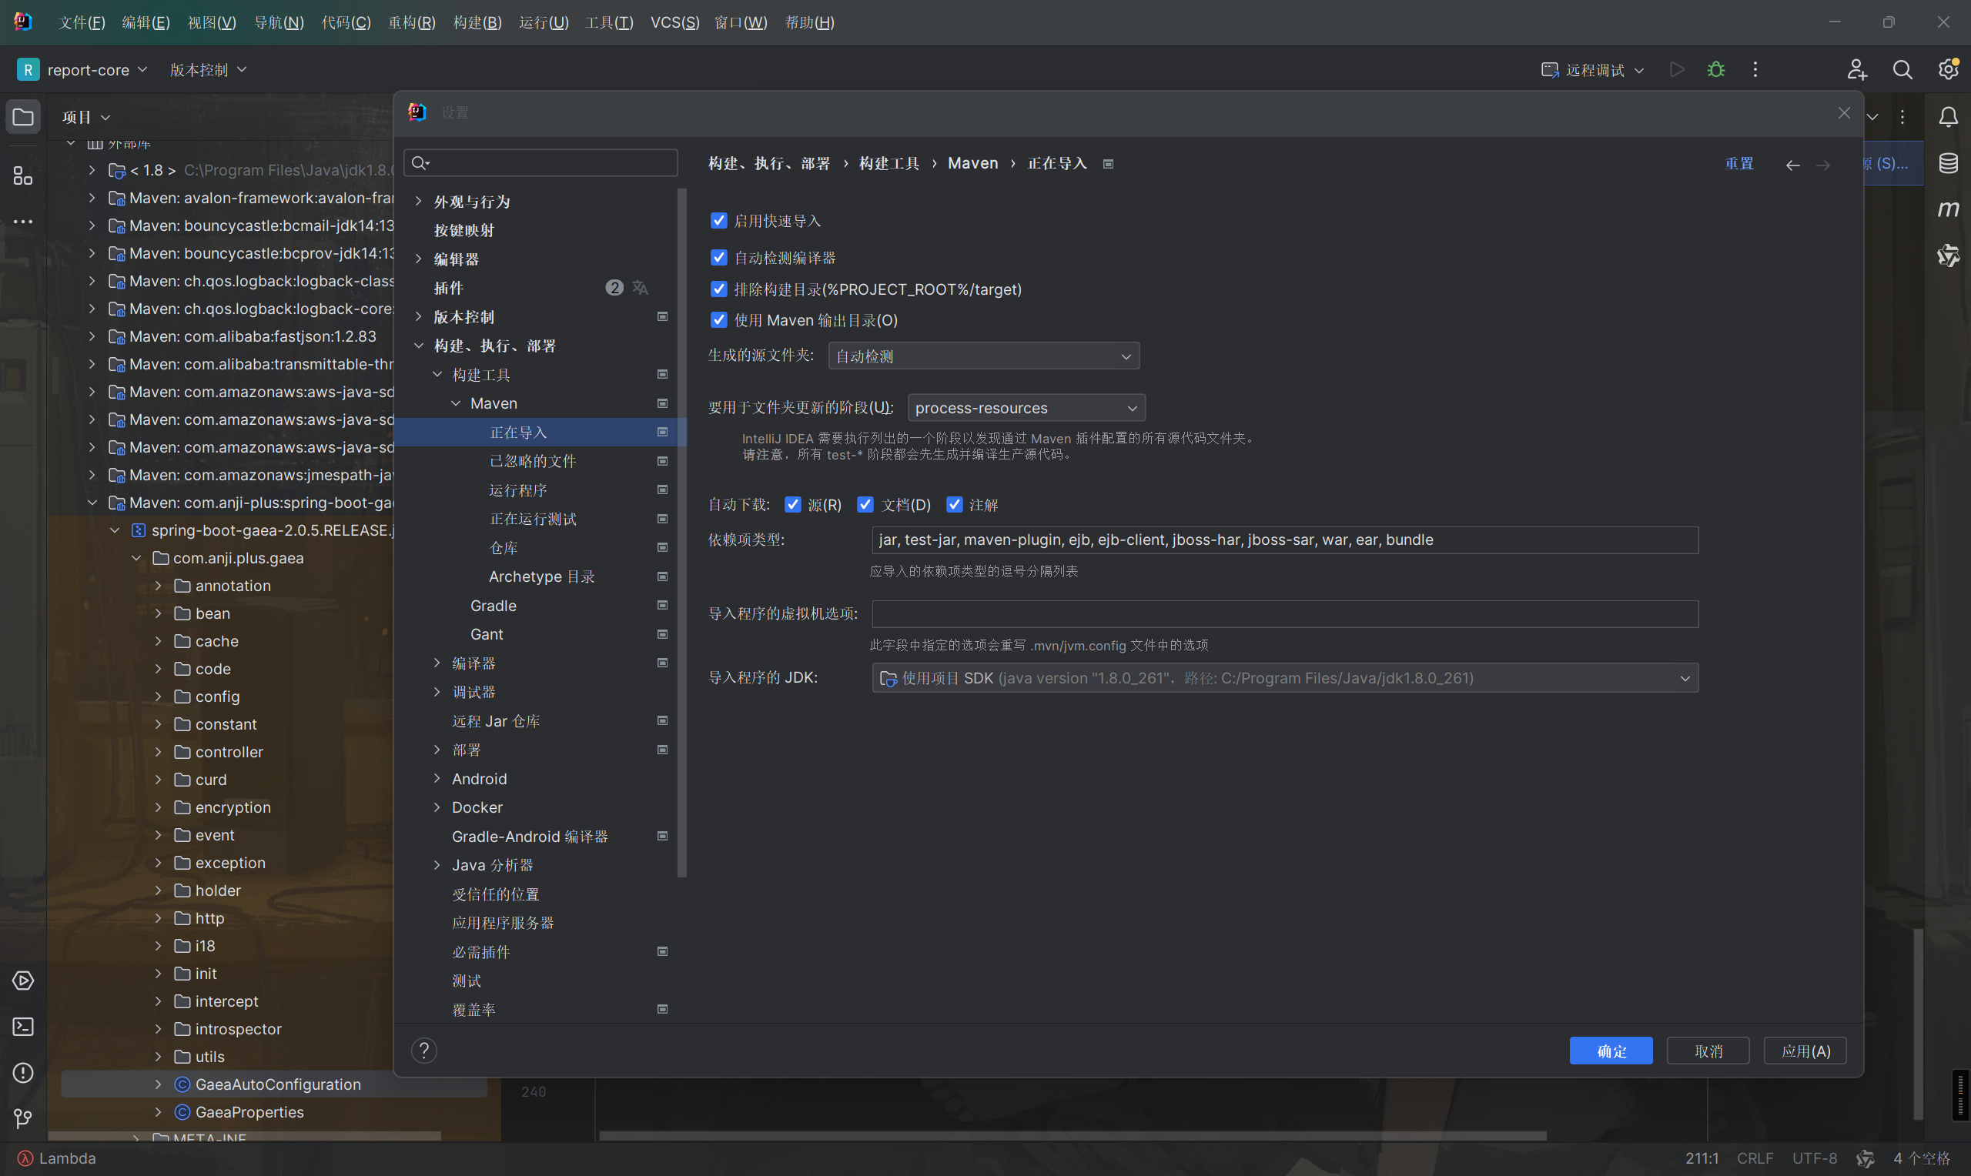Toggle 使用 Maven 输出目录 checkbox
Viewport: 1971px width, 1176px height.
pyautogui.click(x=719, y=320)
